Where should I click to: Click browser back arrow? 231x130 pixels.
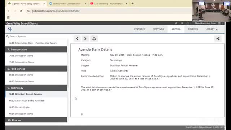point(9,11)
